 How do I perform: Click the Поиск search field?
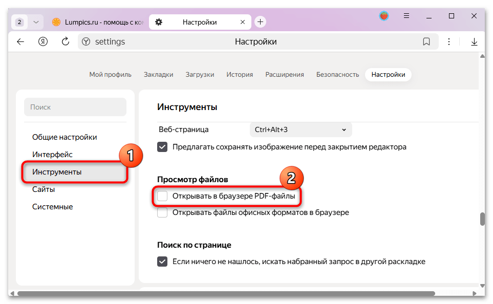pos(75,107)
